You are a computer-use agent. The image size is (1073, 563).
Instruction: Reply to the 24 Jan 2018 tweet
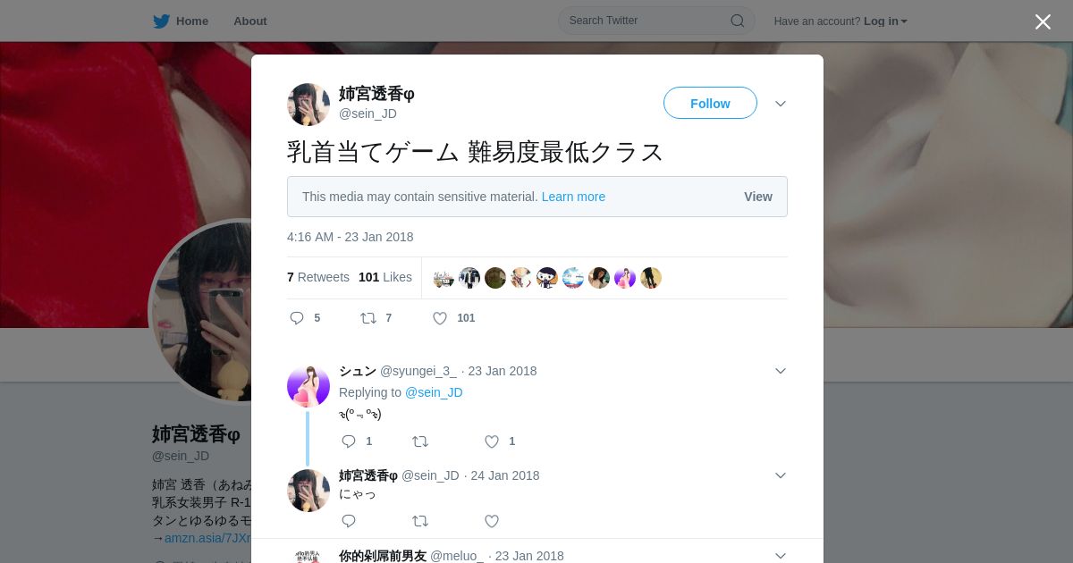pos(349,521)
